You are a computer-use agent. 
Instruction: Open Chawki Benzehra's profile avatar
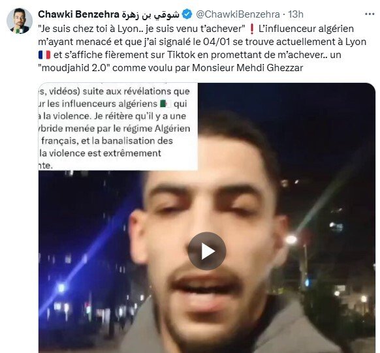click(x=20, y=21)
